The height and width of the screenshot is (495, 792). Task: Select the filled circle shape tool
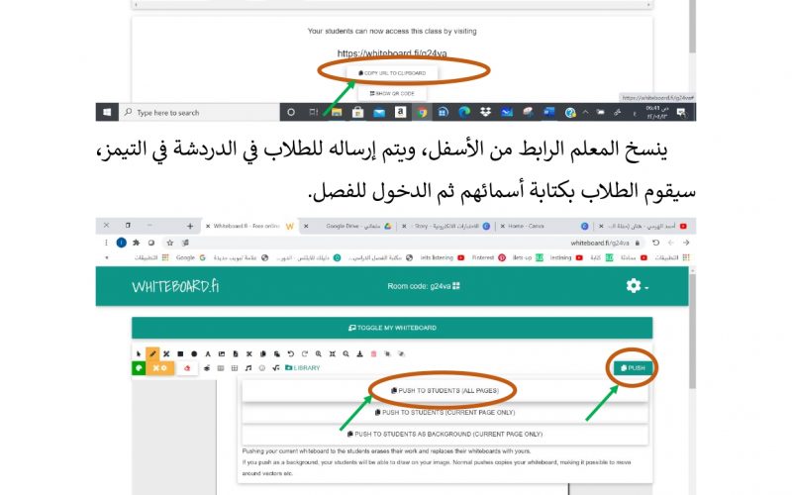coord(194,354)
